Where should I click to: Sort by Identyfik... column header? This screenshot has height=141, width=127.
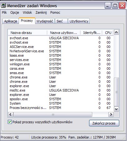91,33
